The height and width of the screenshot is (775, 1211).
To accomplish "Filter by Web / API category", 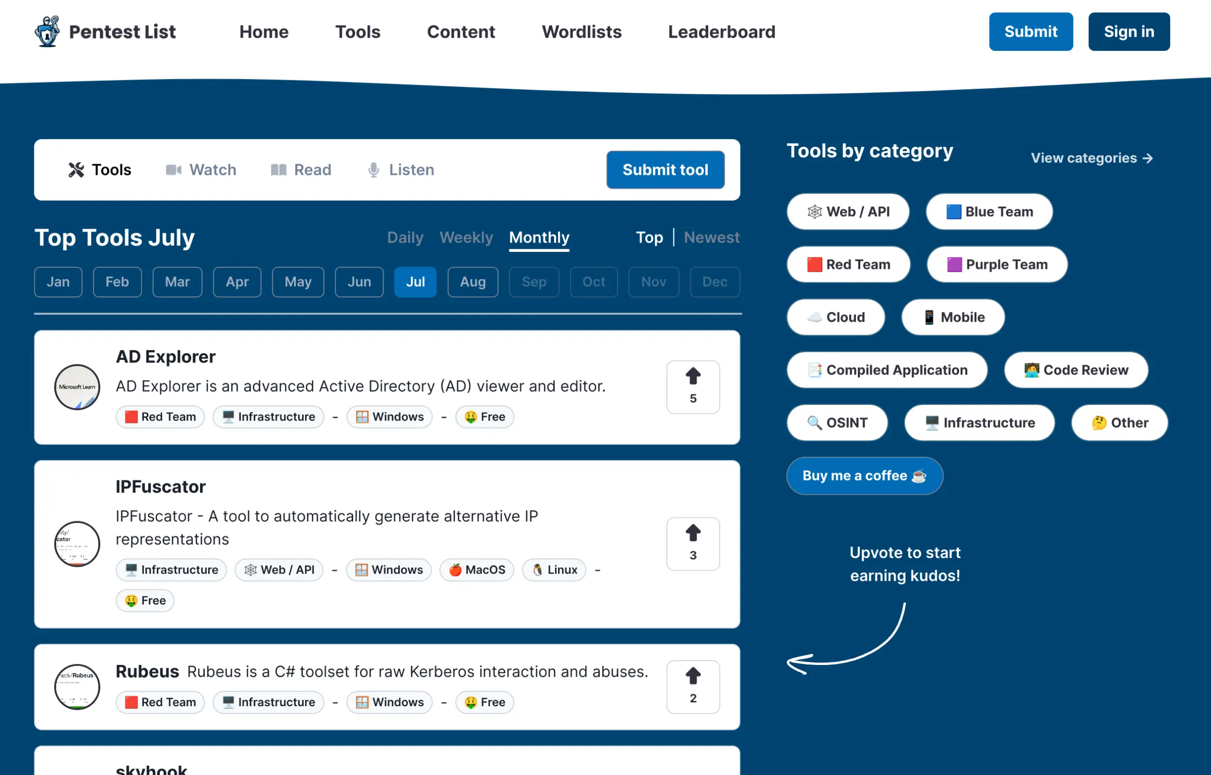I will click(x=848, y=212).
